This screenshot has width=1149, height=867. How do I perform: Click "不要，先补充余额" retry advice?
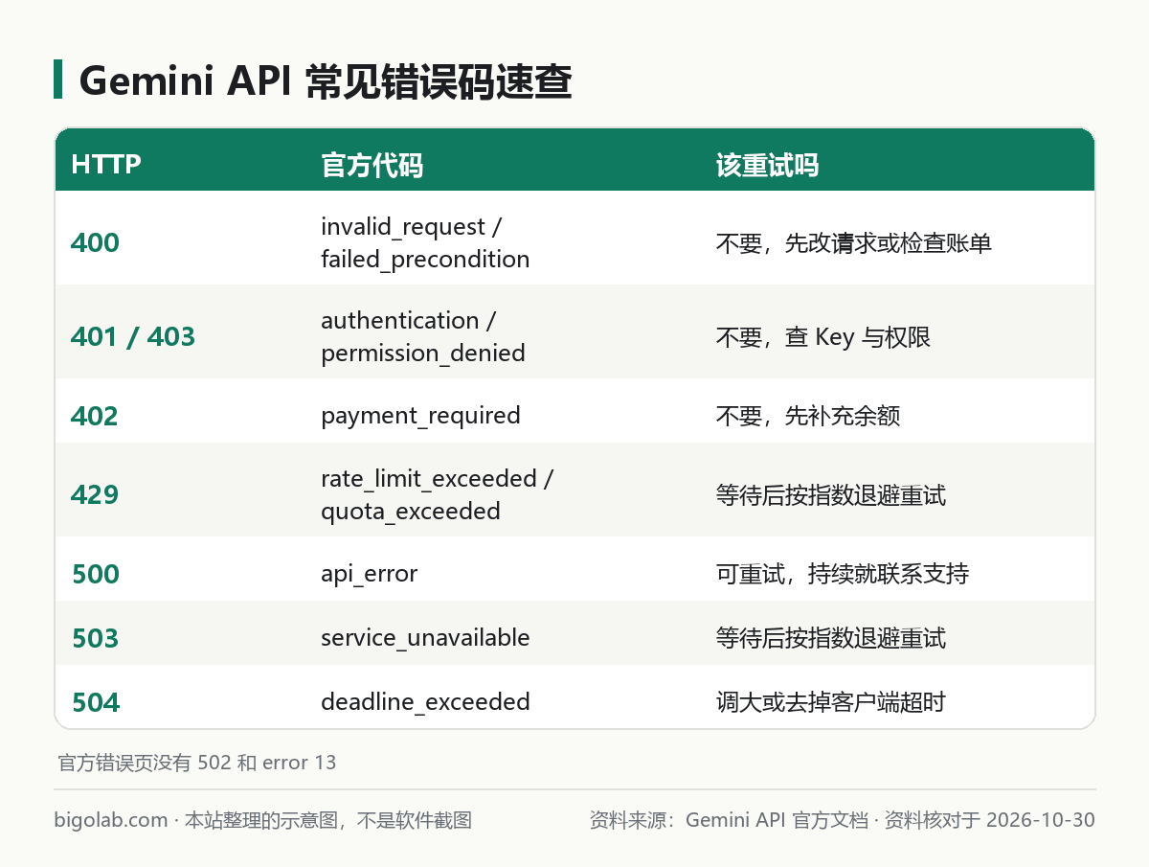click(x=808, y=416)
